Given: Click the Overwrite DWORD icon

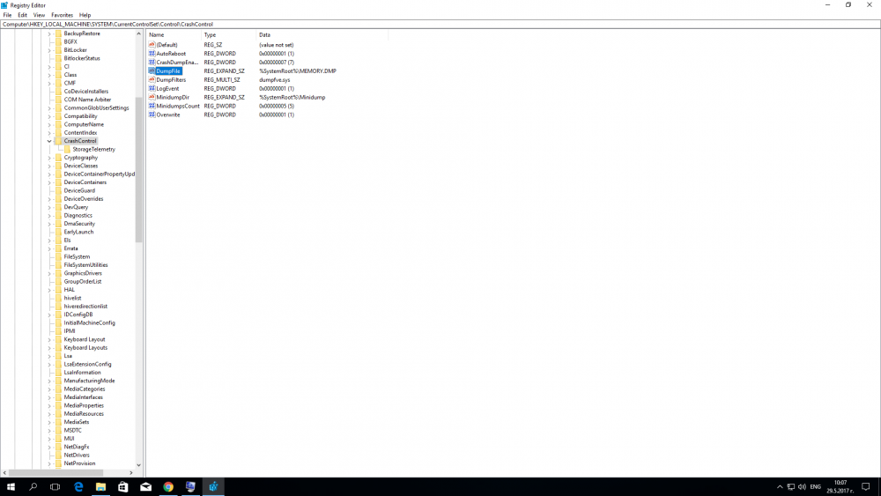Looking at the screenshot, I should point(152,115).
